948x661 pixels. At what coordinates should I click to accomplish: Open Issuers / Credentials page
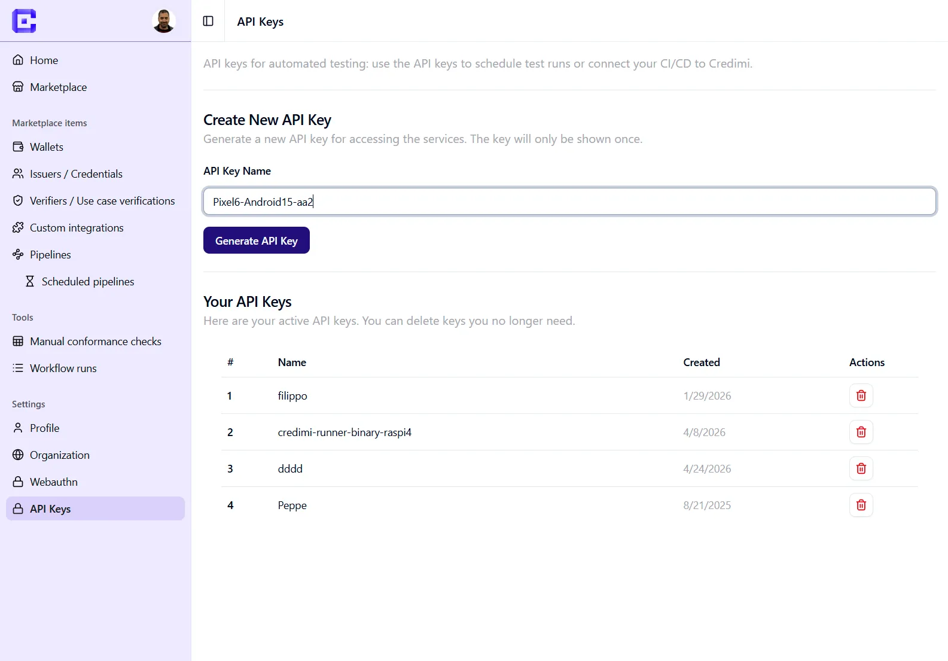tap(95, 173)
